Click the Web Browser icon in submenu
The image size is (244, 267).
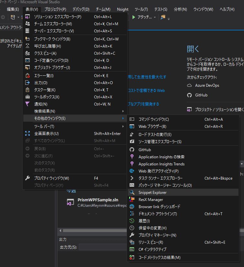click(132, 126)
